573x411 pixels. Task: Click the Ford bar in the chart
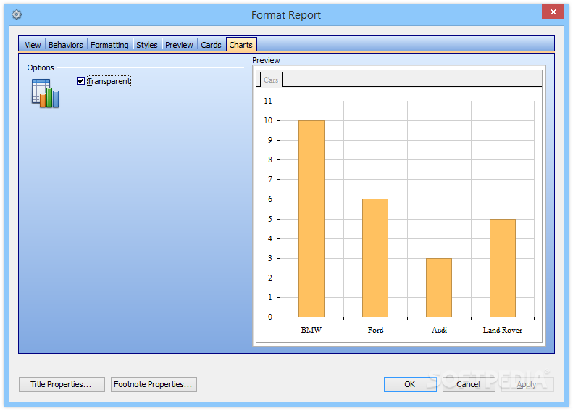click(375, 258)
